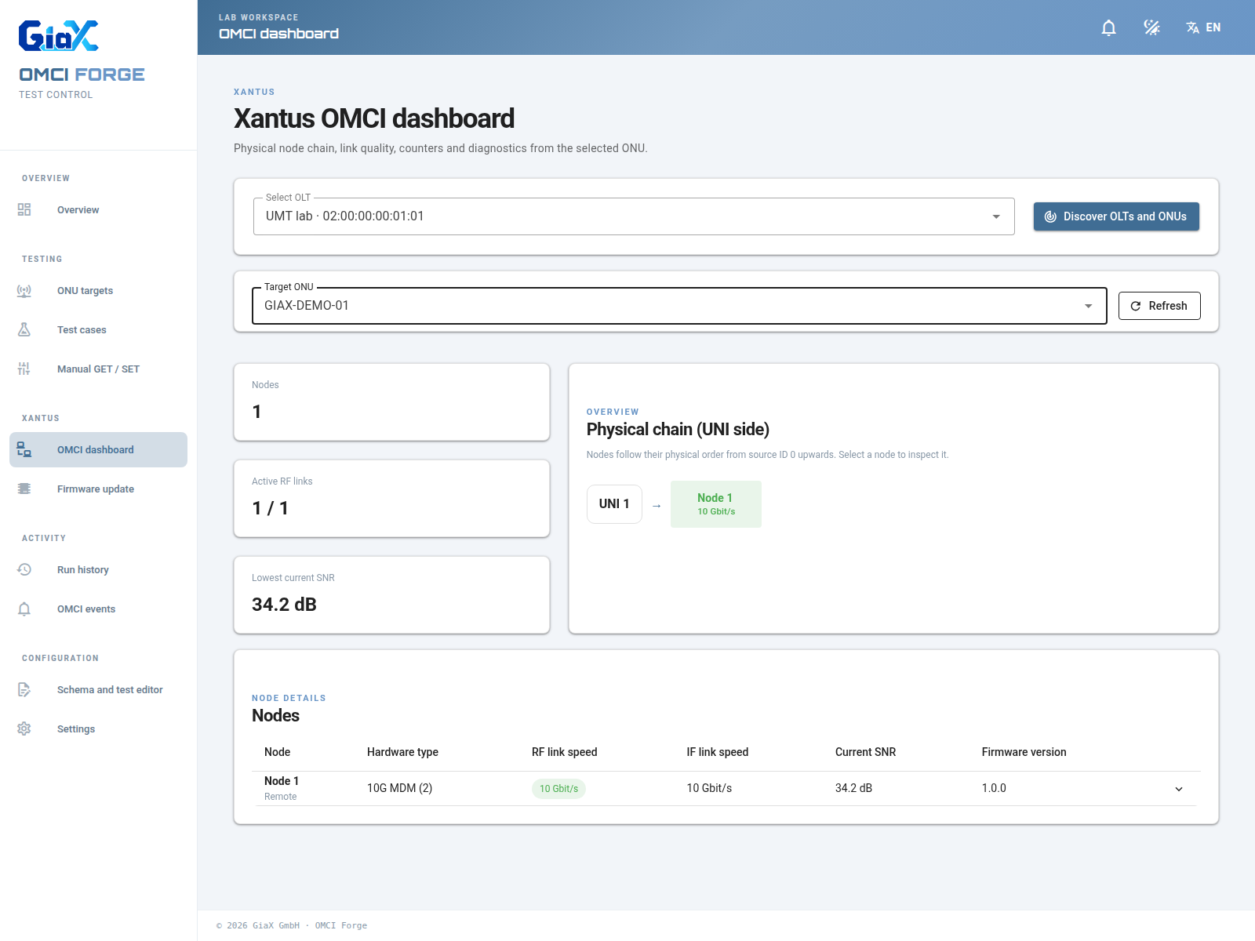Open Test cases page
The image size is (1255, 941).
(98, 330)
